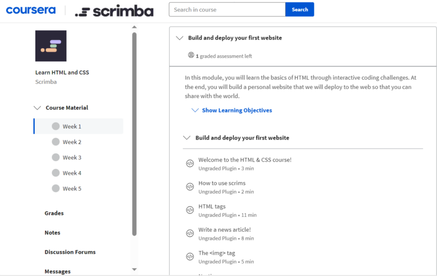The height and width of the screenshot is (276, 437).
Task: Collapse the top Build and deploy module header
Action: click(x=180, y=38)
